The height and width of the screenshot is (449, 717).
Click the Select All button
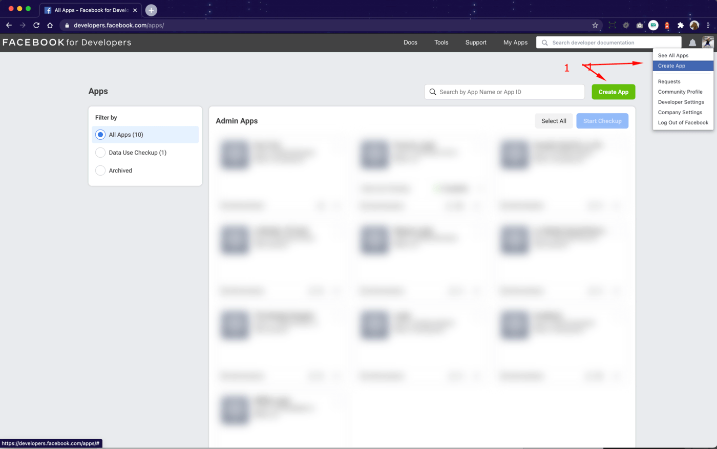coord(554,121)
